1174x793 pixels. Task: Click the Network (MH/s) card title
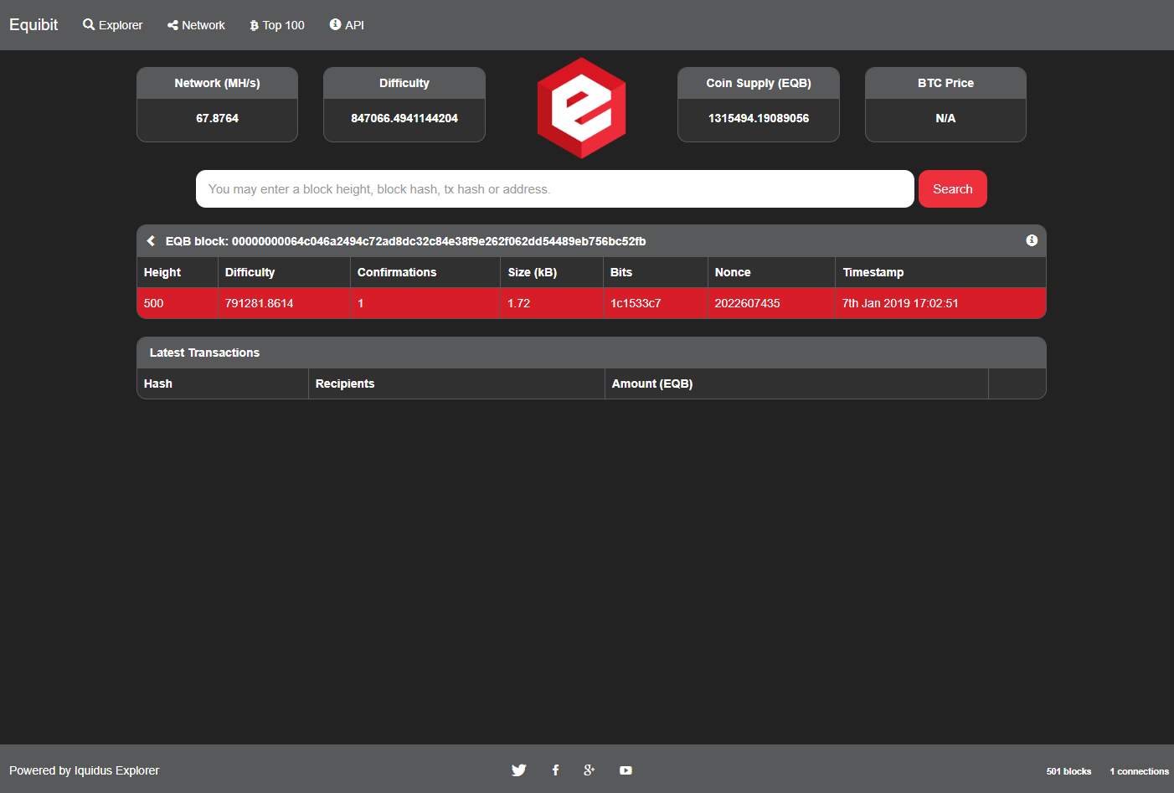click(217, 83)
